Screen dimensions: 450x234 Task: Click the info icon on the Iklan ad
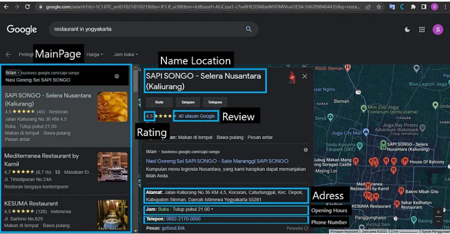point(117,76)
